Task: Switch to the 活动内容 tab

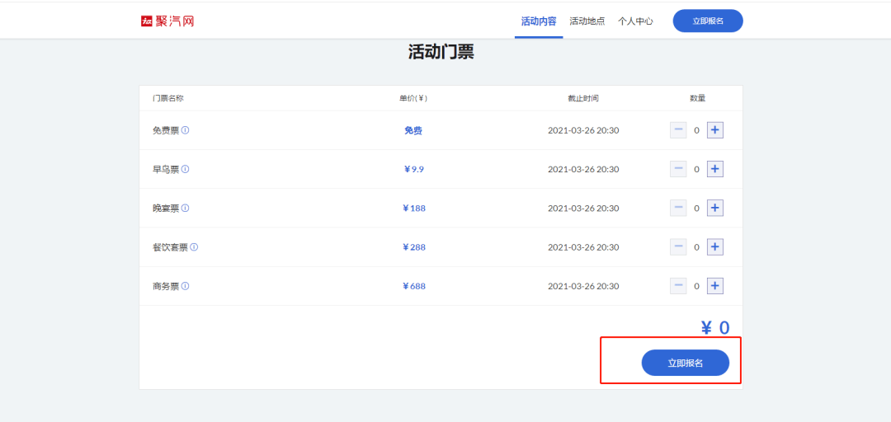Action: (539, 21)
